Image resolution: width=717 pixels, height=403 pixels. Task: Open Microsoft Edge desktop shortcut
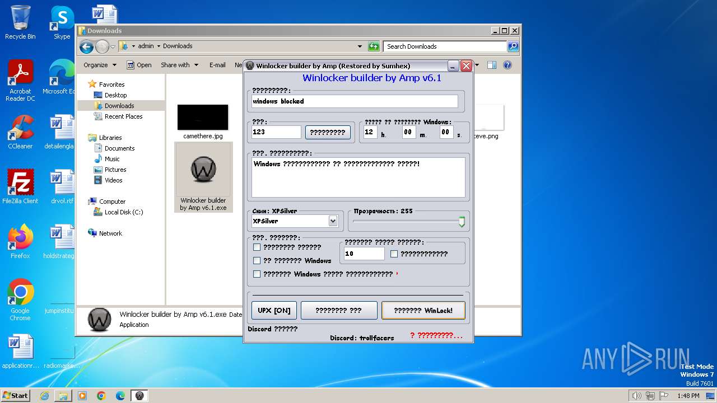(x=59, y=77)
